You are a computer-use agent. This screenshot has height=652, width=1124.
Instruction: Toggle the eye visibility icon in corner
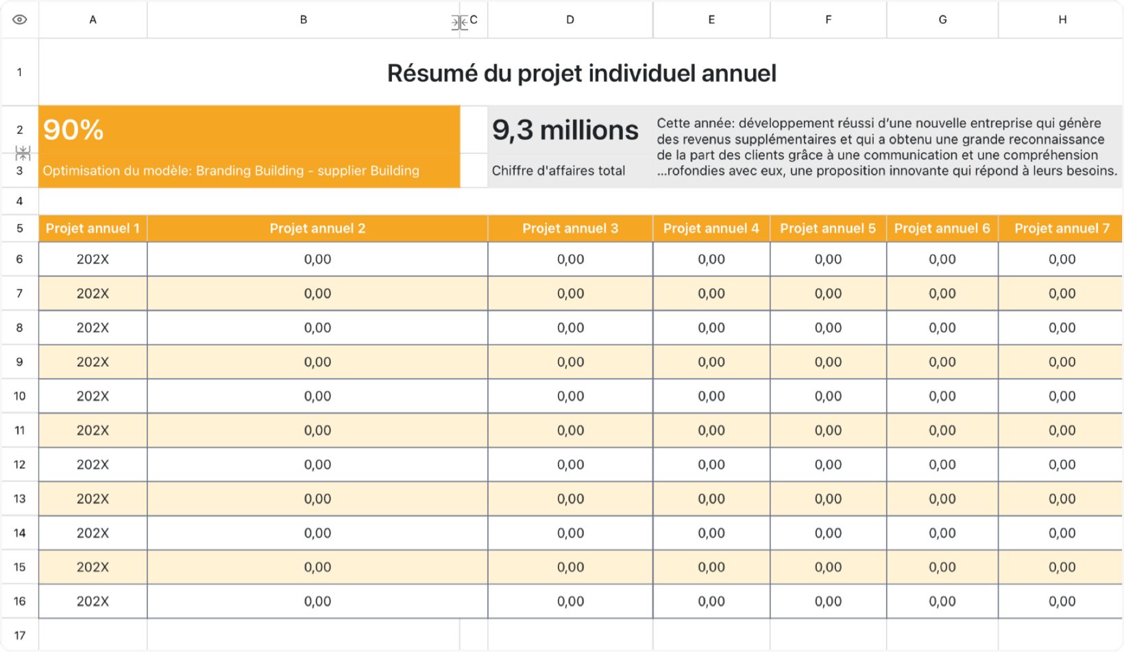pyautogui.click(x=19, y=20)
